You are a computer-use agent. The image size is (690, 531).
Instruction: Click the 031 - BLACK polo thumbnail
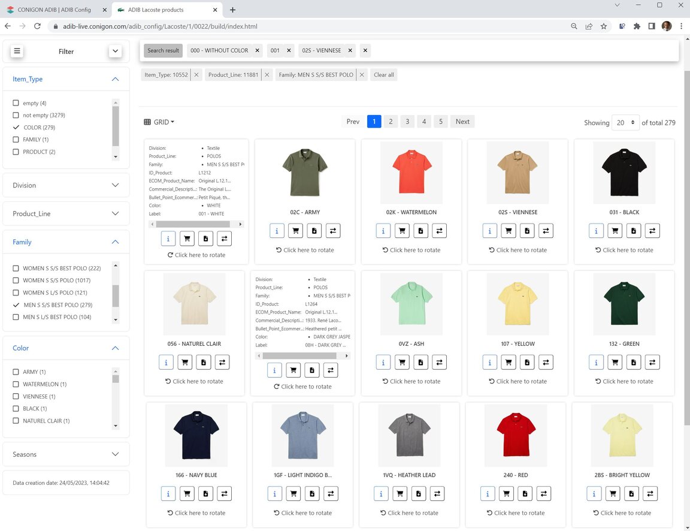tap(624, 173)
